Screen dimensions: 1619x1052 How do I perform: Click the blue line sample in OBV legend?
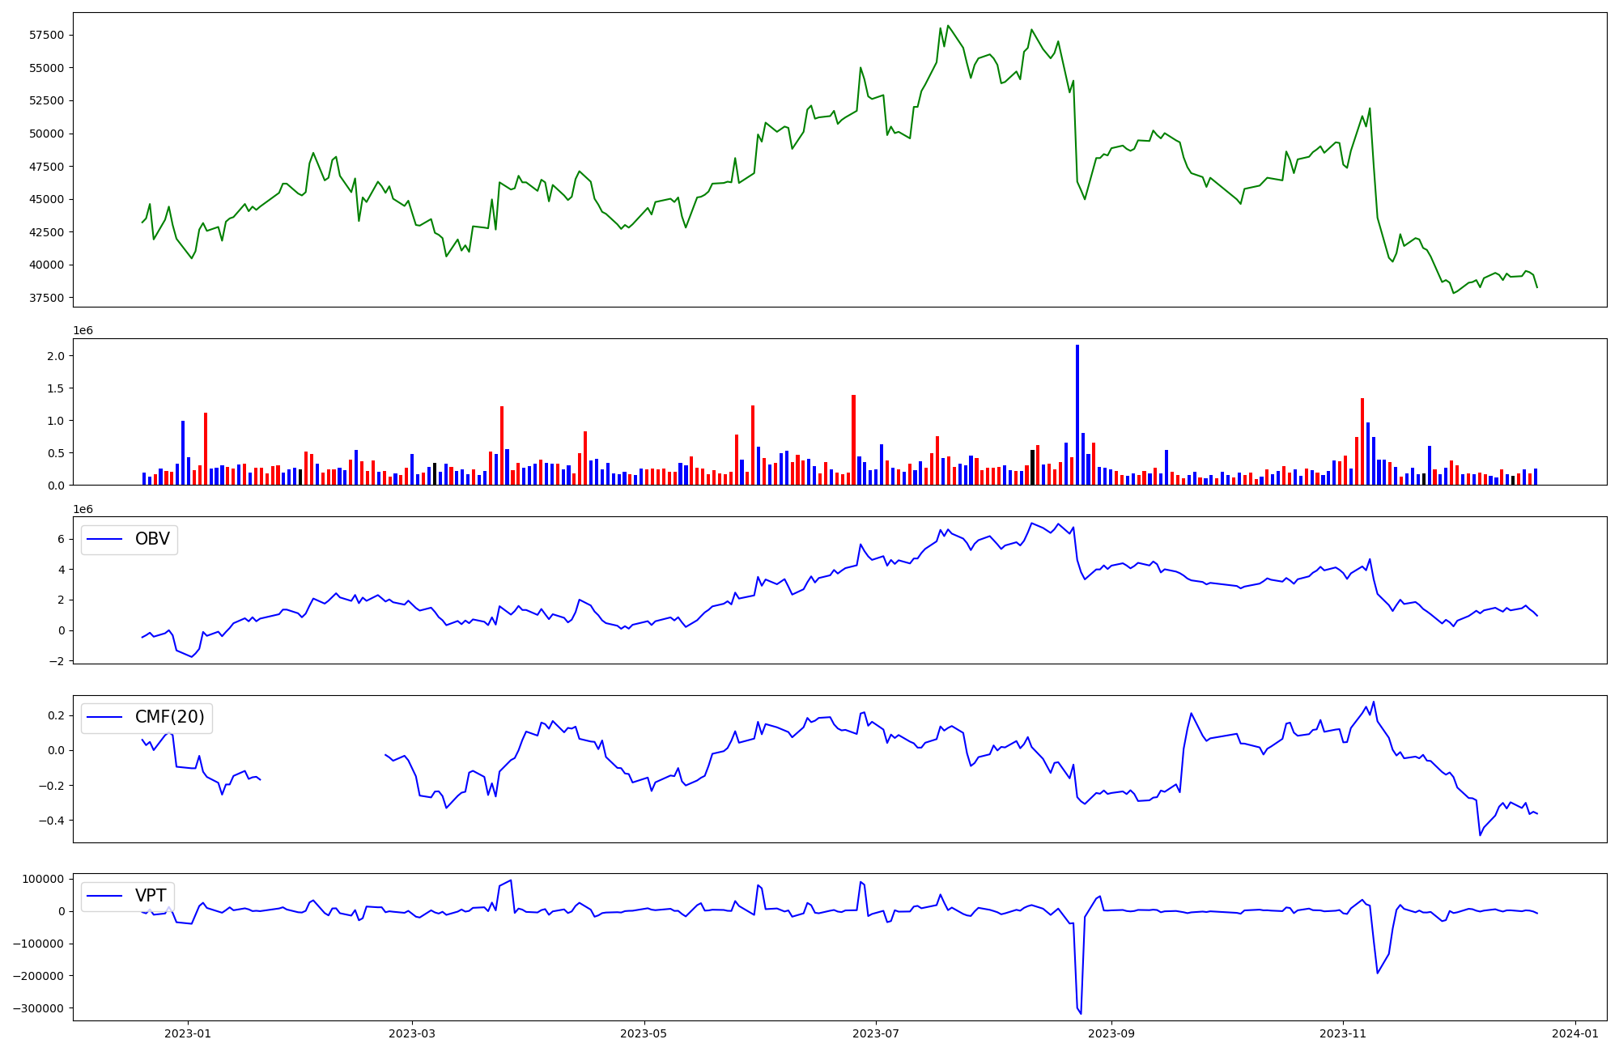click(104, 539)
